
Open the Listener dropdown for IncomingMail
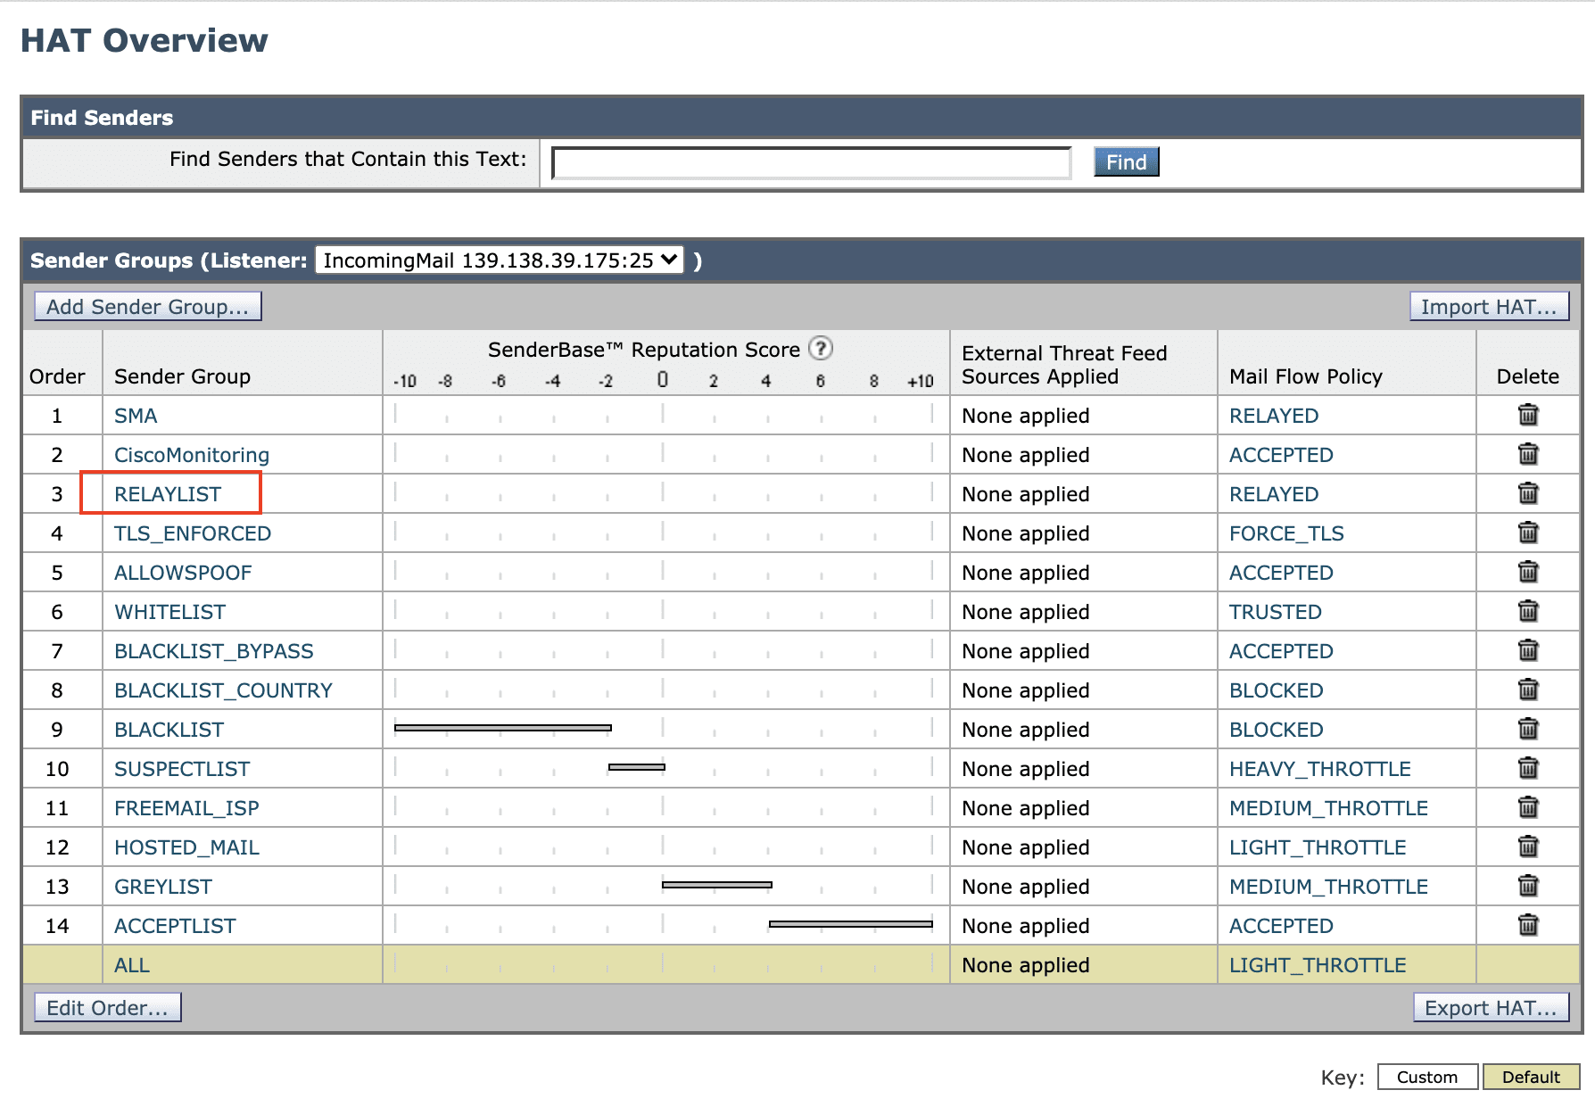click(500, 260)
